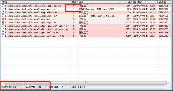The image size is (173, 91).
Task: Select the webshell\asp\asp.txt file path
Action: [30, 9]
